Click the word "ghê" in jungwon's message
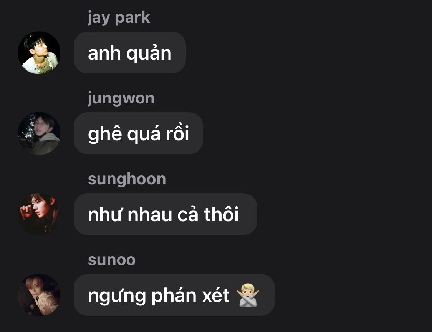The height and width of the screenshot is (332, 432). pos(105,134)
